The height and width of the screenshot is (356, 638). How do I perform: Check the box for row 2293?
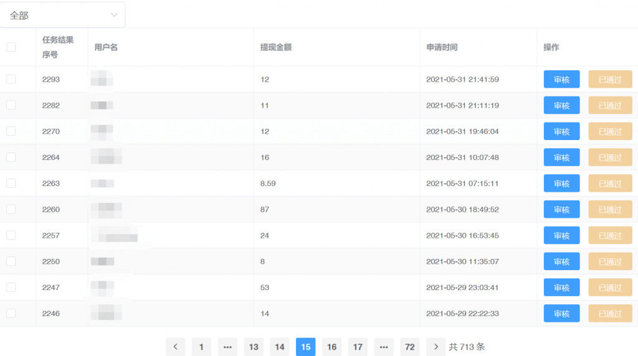[x=11, y=80]
